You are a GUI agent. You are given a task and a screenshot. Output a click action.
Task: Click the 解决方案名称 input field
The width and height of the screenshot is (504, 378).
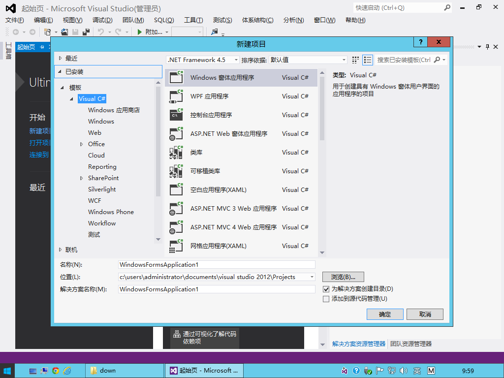[217, 289]
